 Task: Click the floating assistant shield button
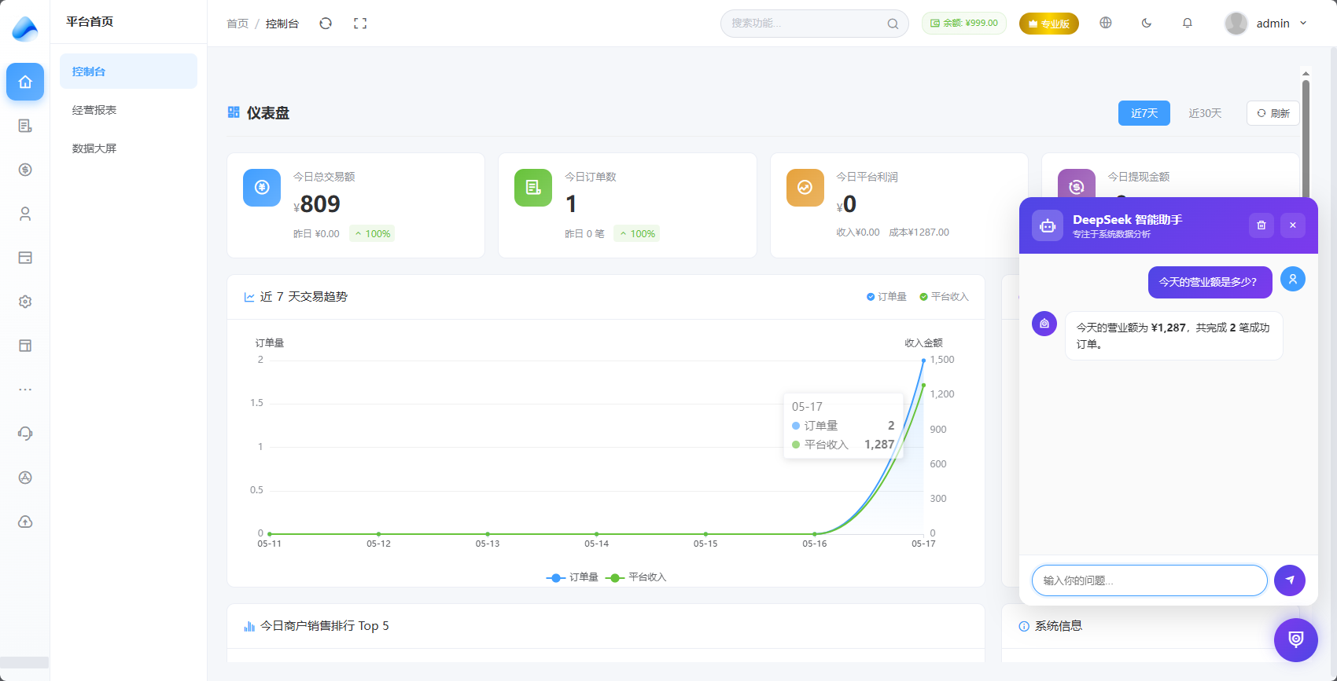click(1296, 639)
